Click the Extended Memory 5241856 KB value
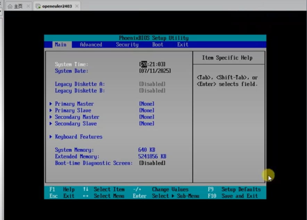Viewport: 307px width, 220px height. pyautogui.click(x=152, y=156)
